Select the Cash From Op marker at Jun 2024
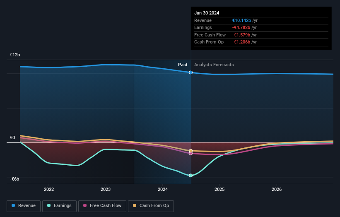Image resolution: width=340 pixels, height=217 pixels. click(191, 151)
